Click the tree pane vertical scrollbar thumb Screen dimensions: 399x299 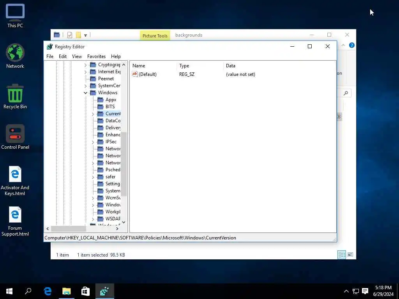pyautogui.click(x=124, y=164)
